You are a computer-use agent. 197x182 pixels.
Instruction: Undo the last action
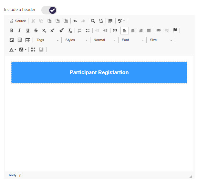(x=75, y=21)
